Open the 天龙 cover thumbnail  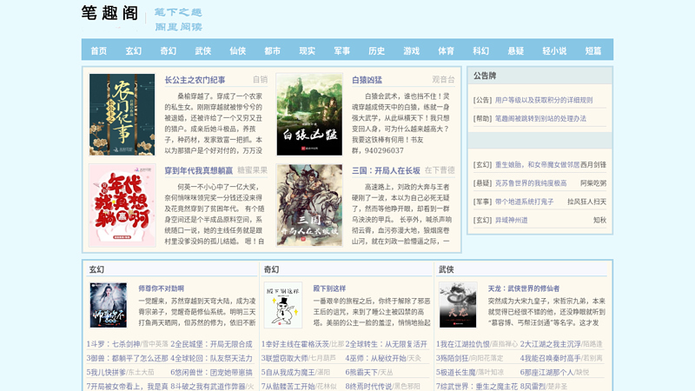[x=458, y=305]
